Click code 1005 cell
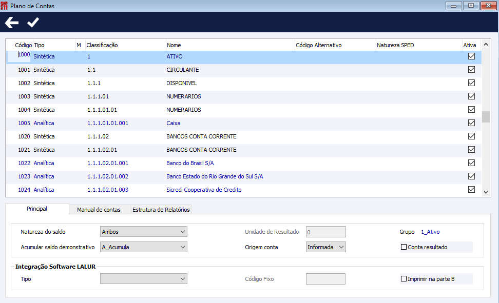The image size is (499, 303). click(x=24, y=123)
